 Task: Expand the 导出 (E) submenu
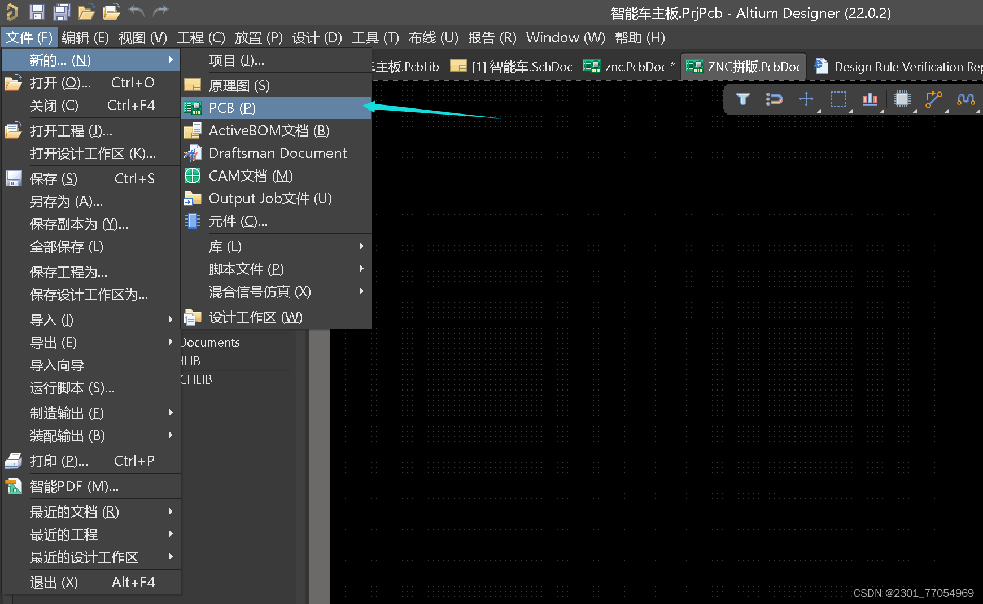(x=91, y=343)
